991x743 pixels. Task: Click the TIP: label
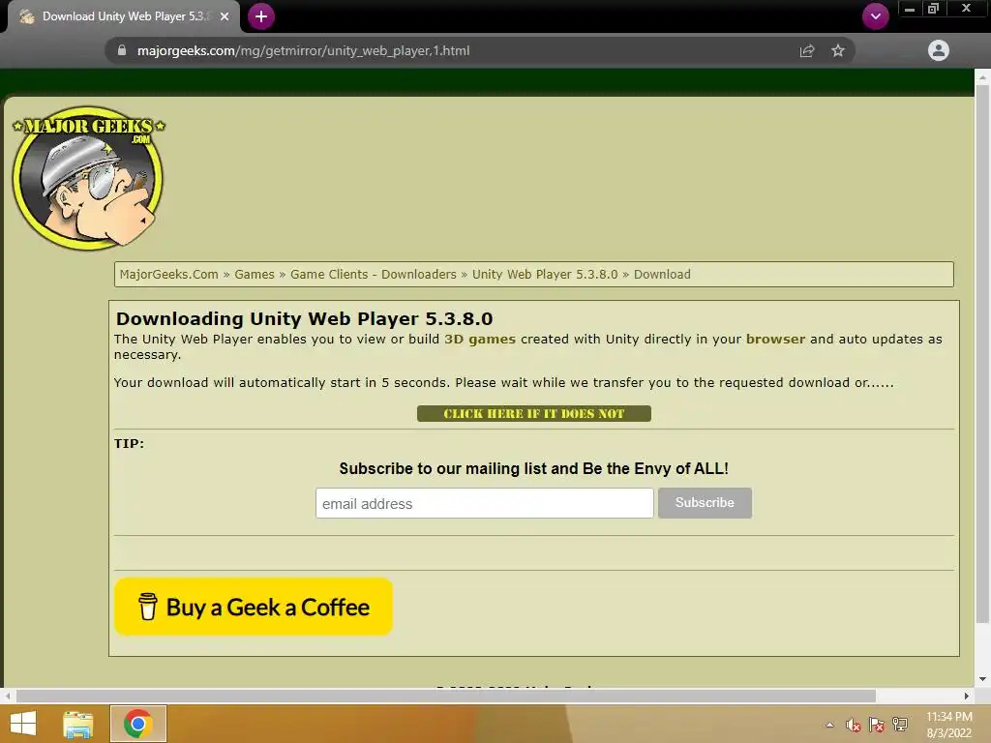pos(129,443)
